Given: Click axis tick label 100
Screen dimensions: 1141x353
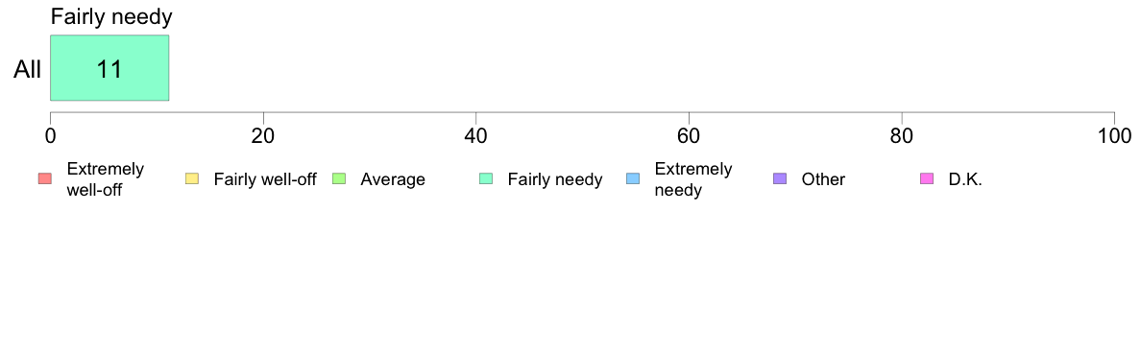Looking at the screenshot, I should pyautogui.click(x=1114, y=136).
